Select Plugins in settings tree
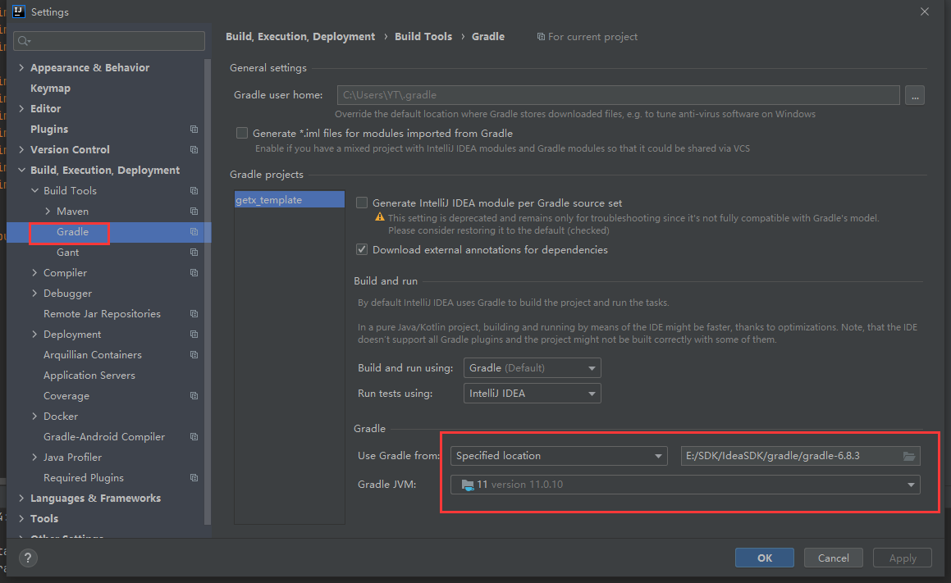 click(49, 129)
